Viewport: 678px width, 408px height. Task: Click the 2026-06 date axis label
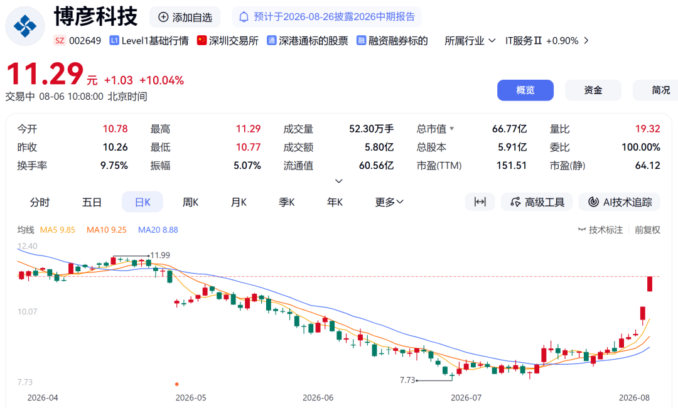click(318, 397)
